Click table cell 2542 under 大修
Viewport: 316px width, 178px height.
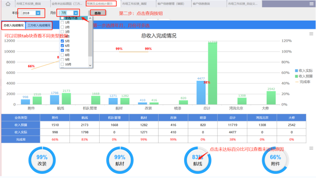(x=291, y=125)
